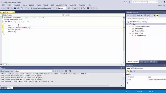
Task: Toggle Show All Files in Solution Explorer
Action: click(148, 16)
